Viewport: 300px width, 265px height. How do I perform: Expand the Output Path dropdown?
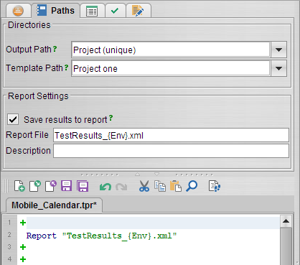tap(278, 50)
